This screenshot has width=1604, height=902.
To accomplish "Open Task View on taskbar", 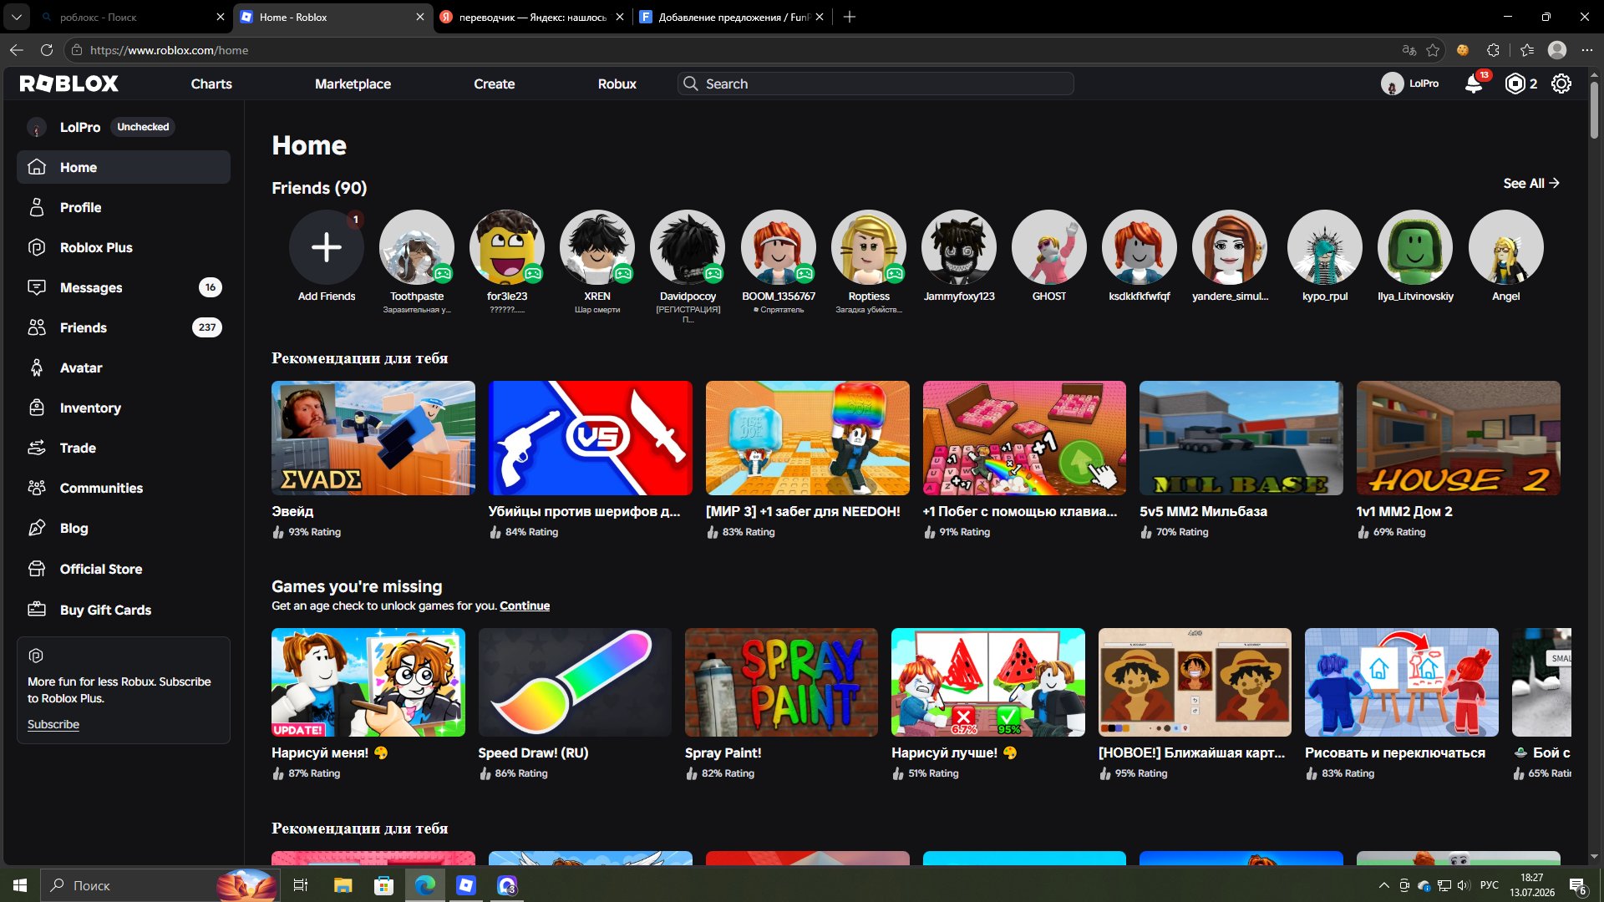I will [x=301, y=885].
